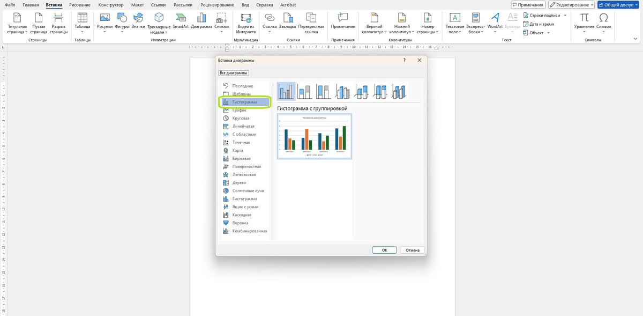This screenshot has width=643, height=316.
Task: Select the Ящик с усами chart type
Action: [245, 207]
